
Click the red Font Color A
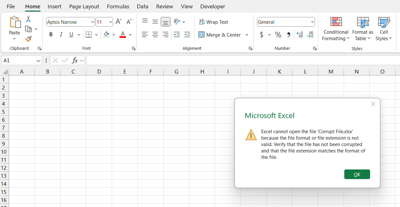click(x=122, y=35)
